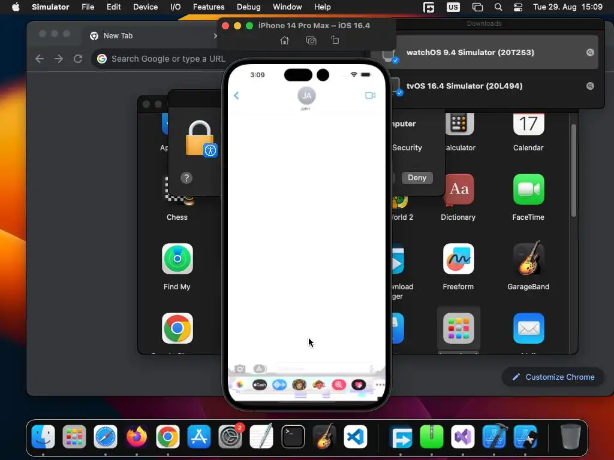Open Firefox from the Dock
614x460 pixels.
pos(137,437)
